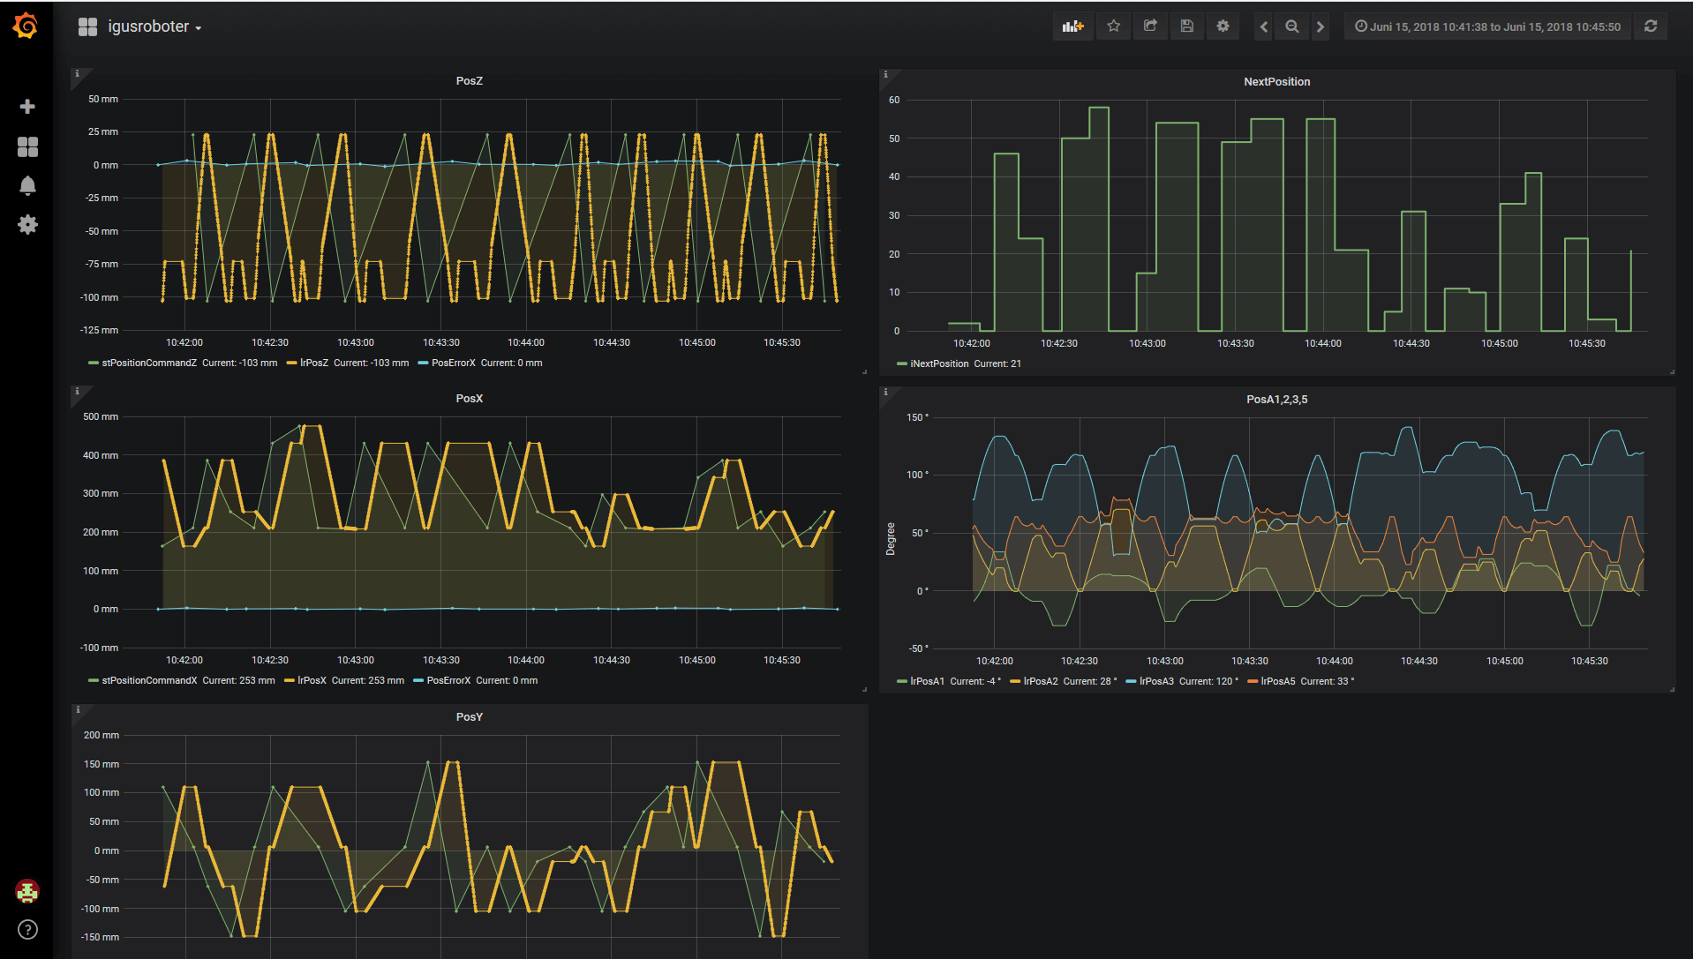1693x959 pixels.
Task: Toggle lrPosX series in legend
Action: coord(312,680)
